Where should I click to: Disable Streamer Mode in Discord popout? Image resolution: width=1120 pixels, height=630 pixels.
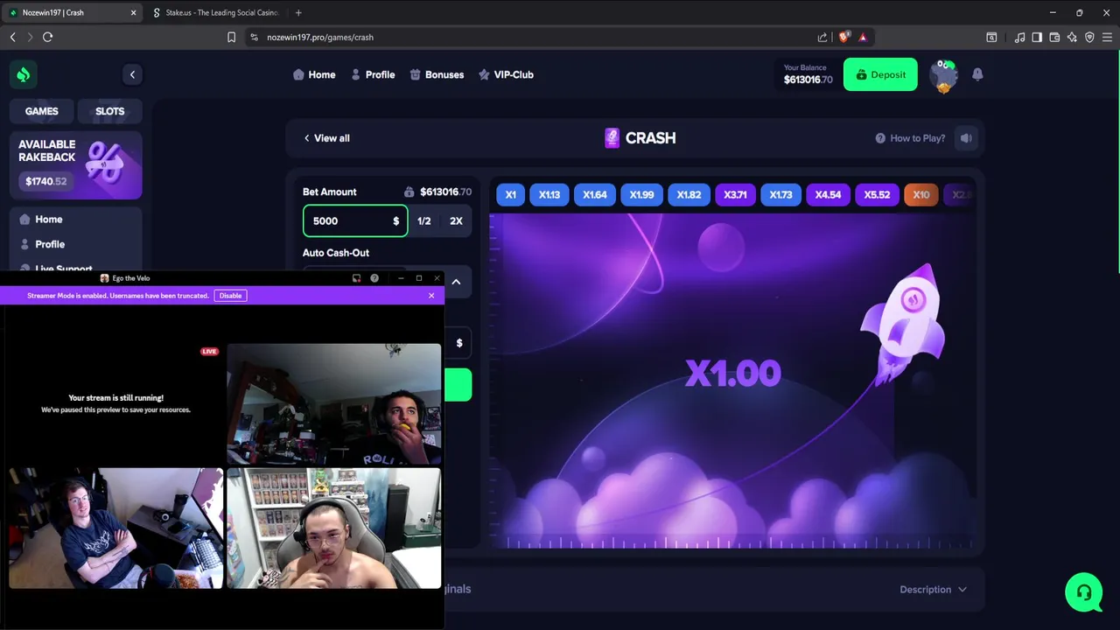(x=231, y=296)
